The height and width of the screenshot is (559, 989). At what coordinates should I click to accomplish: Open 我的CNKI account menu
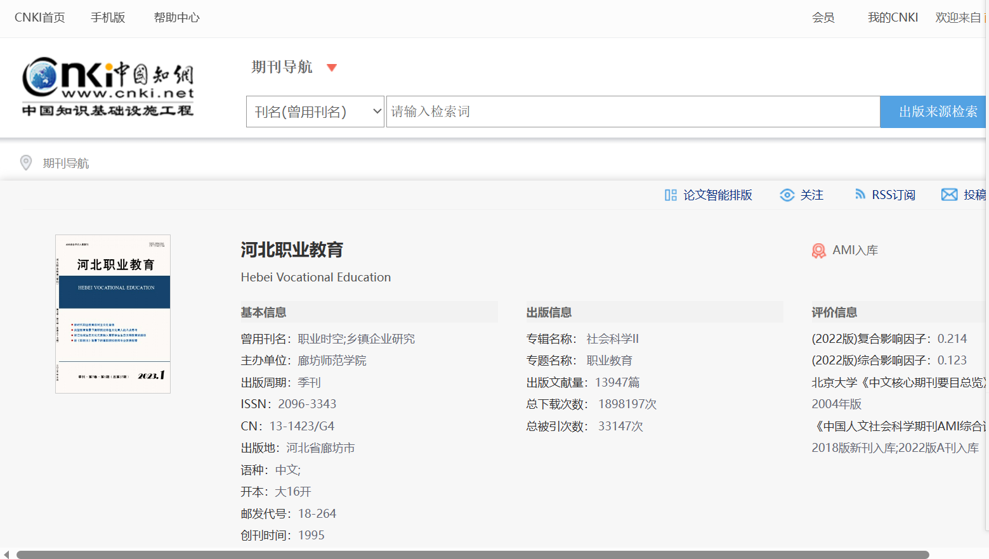(893, 18)
